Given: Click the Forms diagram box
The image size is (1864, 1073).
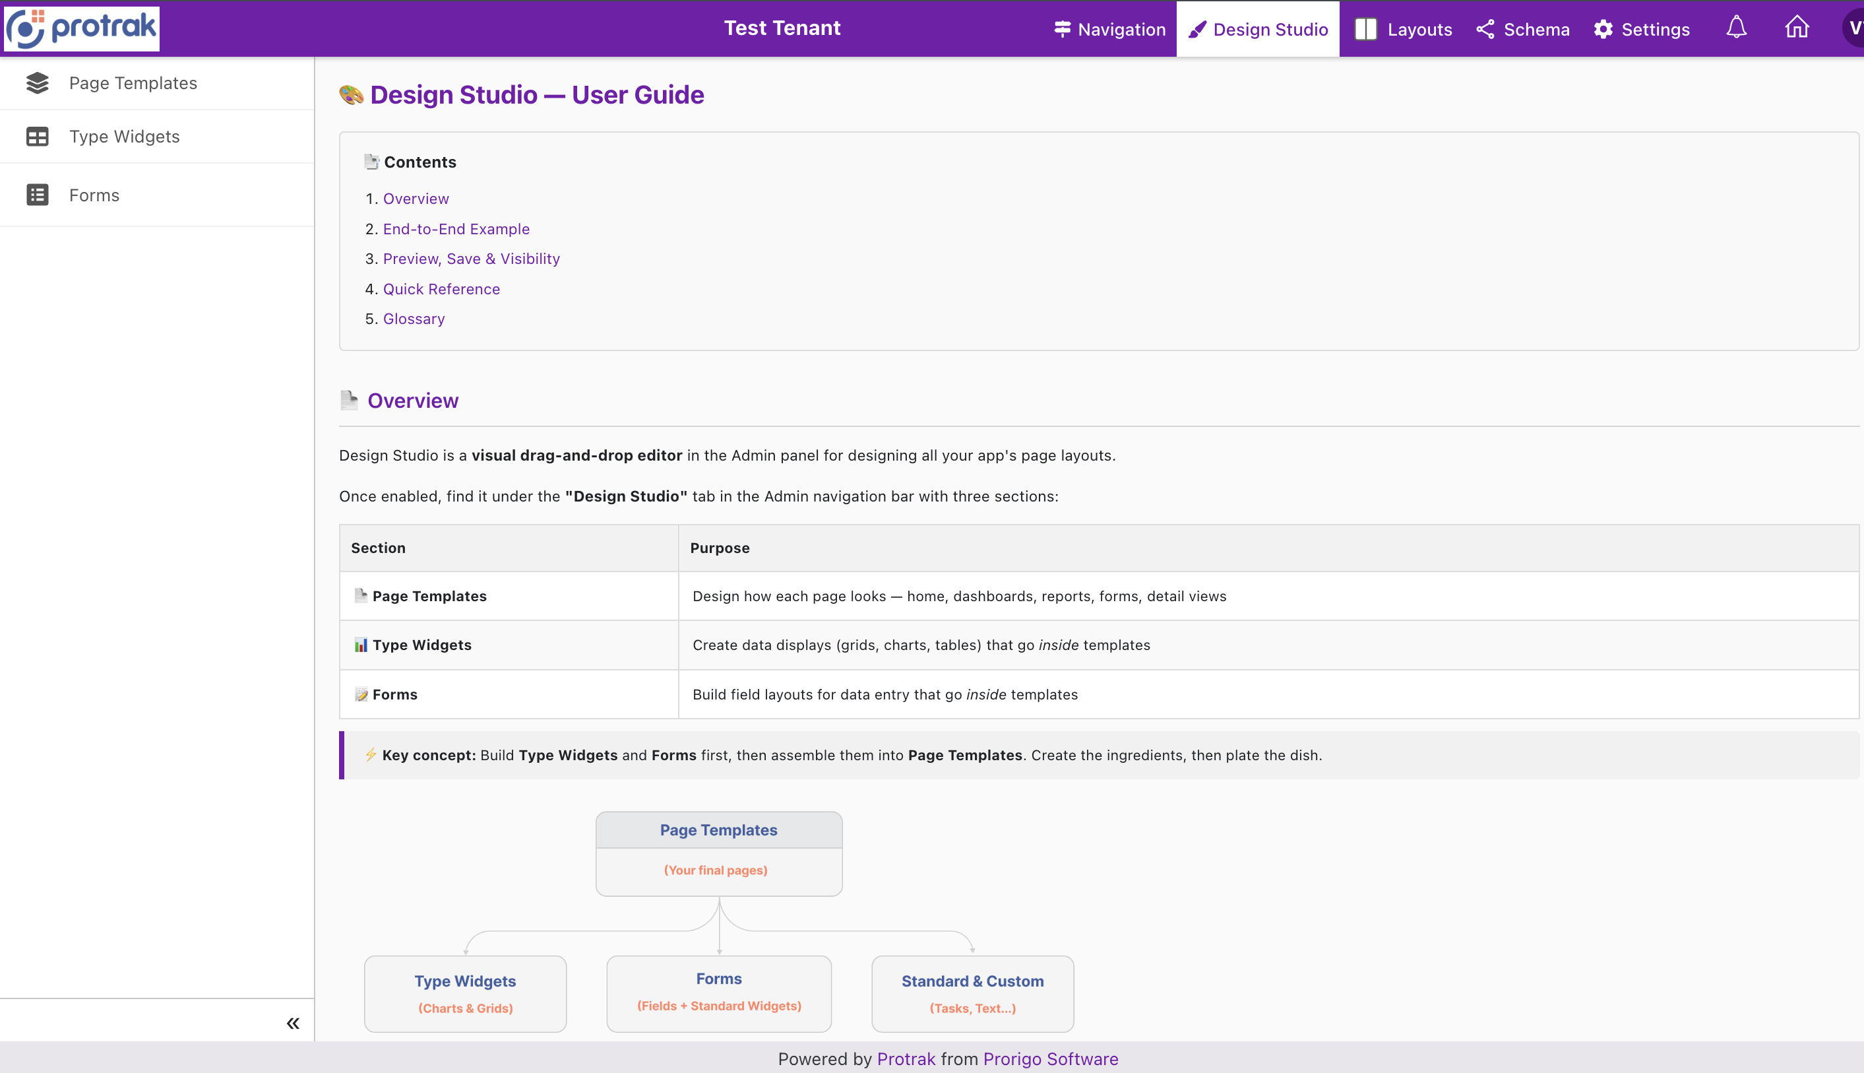Looking at the screenshot, I should (719, 993).
